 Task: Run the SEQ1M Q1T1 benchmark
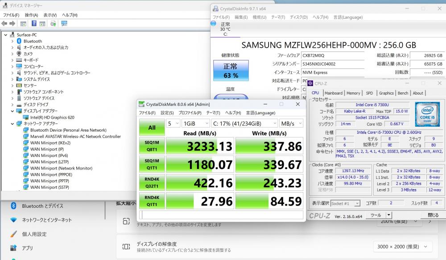(152, 164)
